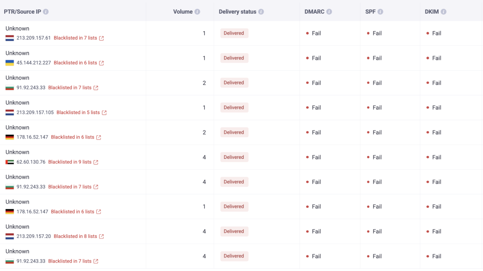This screenshot has height=271, width=483.
Task: Select the Delivered badge in 213.209.157.61 row
Action: coord(234,33)
